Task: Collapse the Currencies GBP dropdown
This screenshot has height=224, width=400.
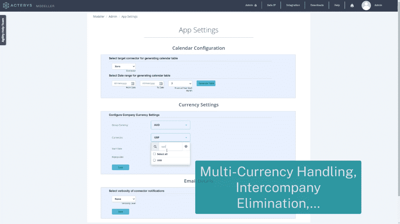Action: coord(170,137)
